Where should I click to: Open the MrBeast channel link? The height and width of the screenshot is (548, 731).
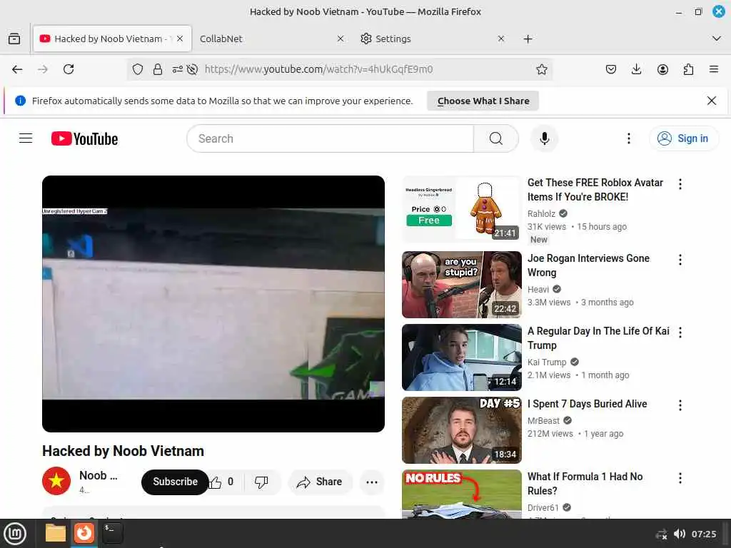[543, 421]
